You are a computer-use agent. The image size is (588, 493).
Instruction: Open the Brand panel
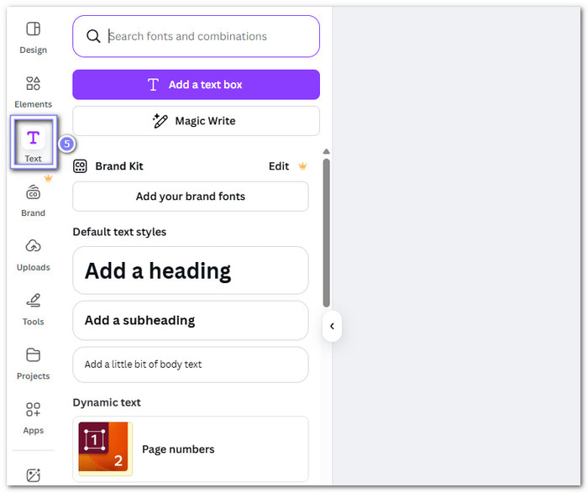[33, 198]
